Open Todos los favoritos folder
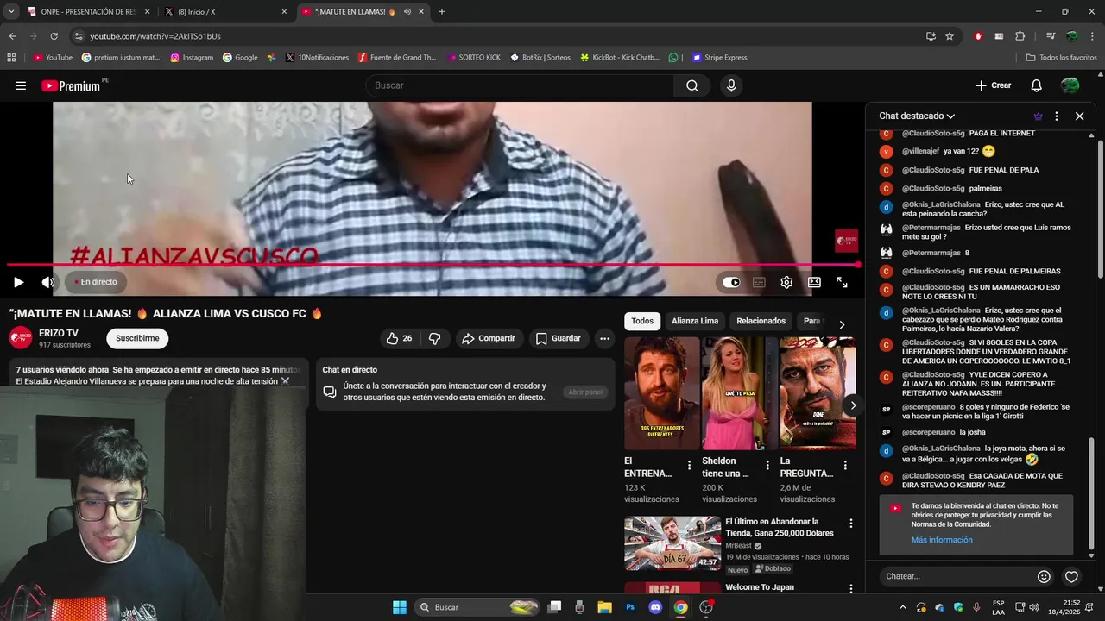The width and height of the screenshot is (1105, 621). click(x=1061, y=58)
